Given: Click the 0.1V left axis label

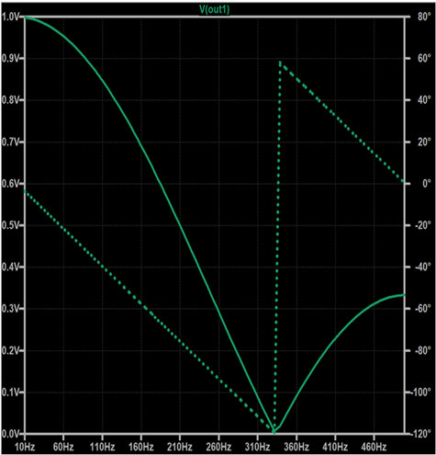Looking at the screenshot, I should coord(11,392).
